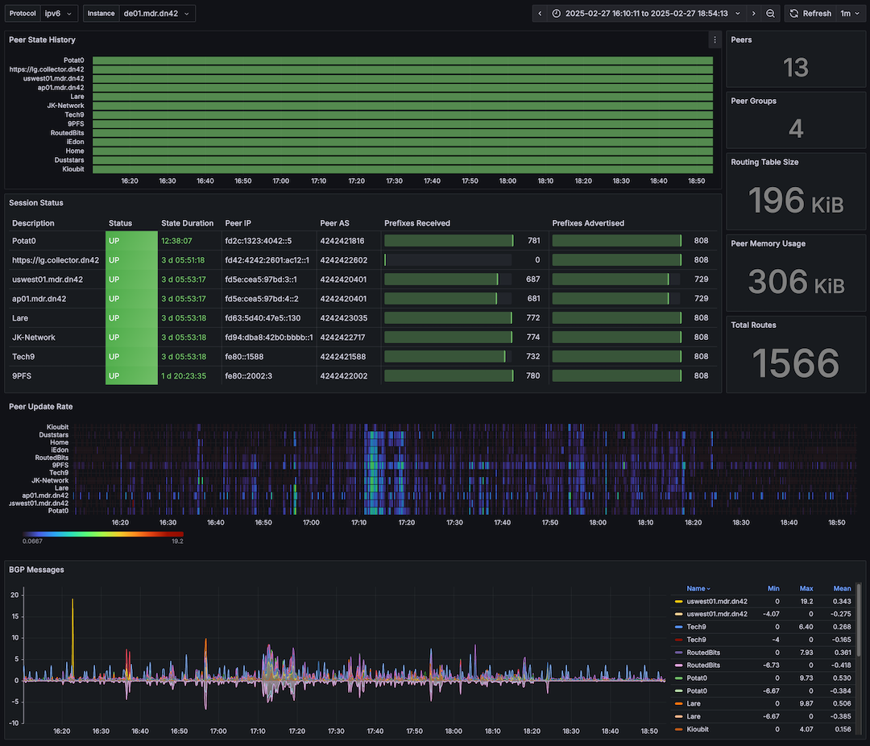Toggle the purple RoutedBits legend series
Screen dimensions: 870x746
click(x=703, y=653)
